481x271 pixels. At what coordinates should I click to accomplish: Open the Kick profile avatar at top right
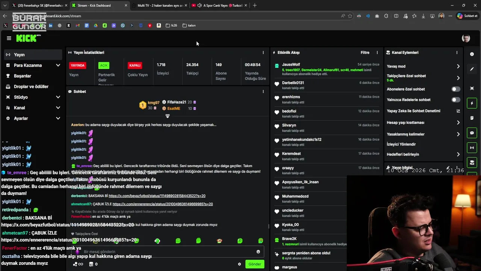click(x=466, y=38)
